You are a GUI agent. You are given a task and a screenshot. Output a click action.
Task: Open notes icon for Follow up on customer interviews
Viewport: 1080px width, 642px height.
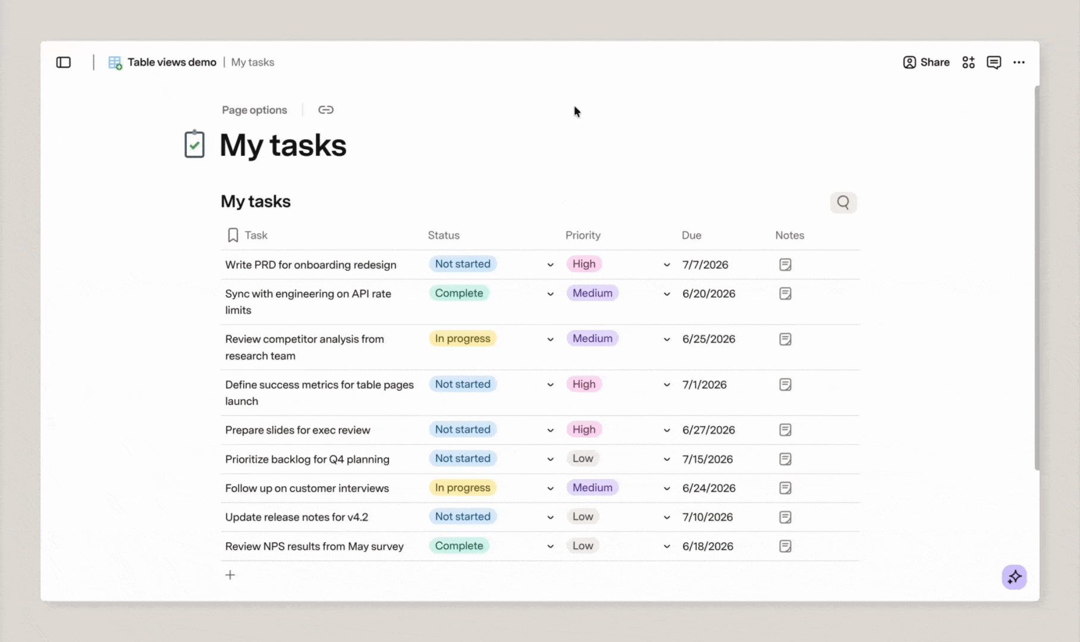point(785,488)
